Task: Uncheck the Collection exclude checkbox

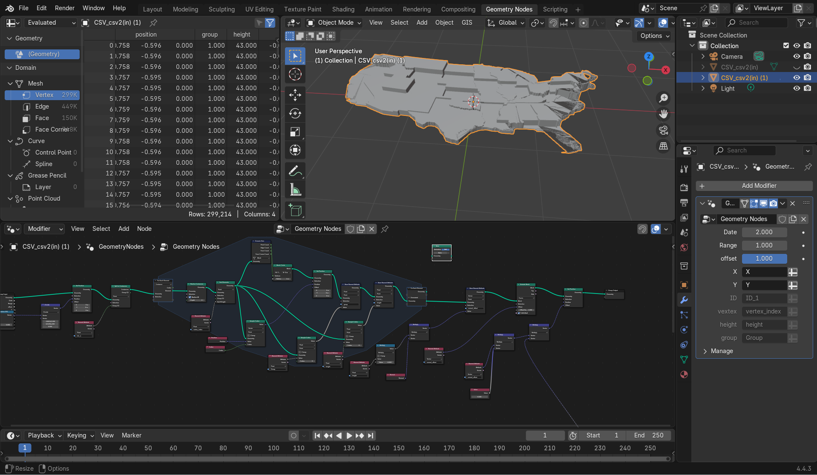Action: [x=786, y=46]
